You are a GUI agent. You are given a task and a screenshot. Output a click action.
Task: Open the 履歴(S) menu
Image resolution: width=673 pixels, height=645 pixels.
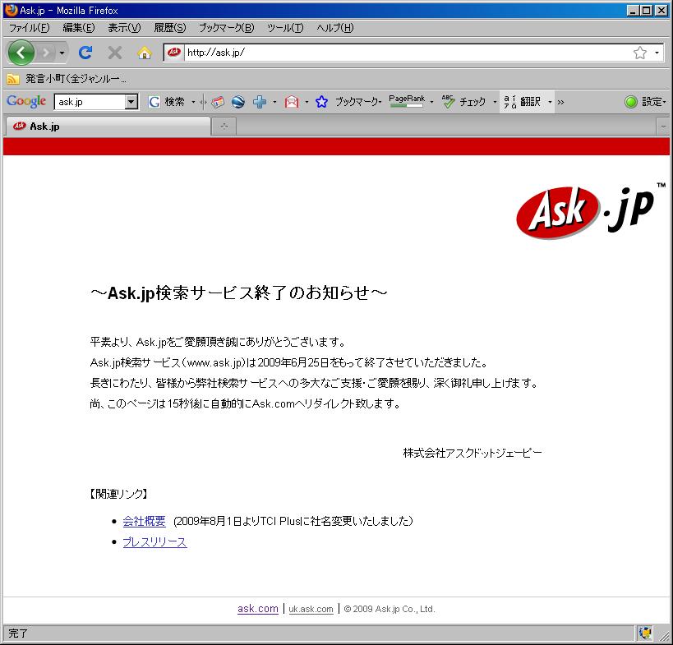pos(170,28)
